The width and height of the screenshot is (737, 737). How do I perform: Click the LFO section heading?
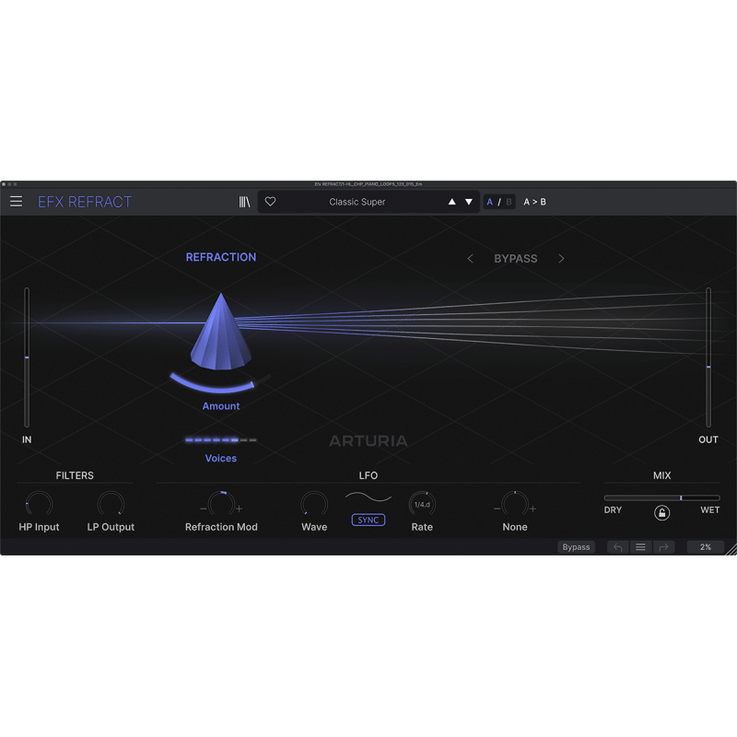click(368, 475)
